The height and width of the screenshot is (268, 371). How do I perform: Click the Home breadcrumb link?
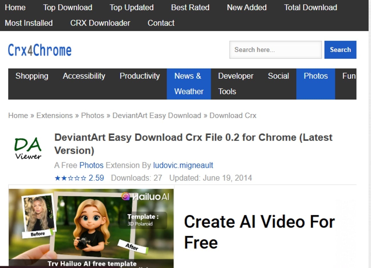click(x=18, y=115)
